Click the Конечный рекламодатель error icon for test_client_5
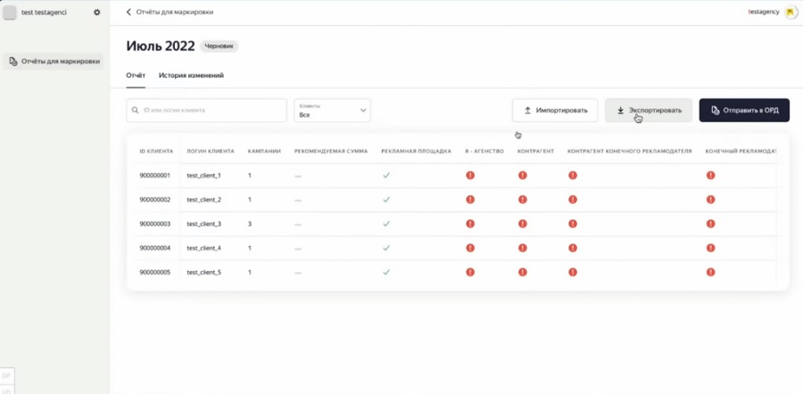 711,272
